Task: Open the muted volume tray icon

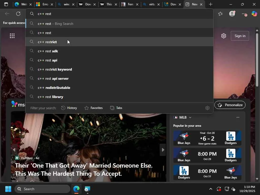Action: click(234, 189)
